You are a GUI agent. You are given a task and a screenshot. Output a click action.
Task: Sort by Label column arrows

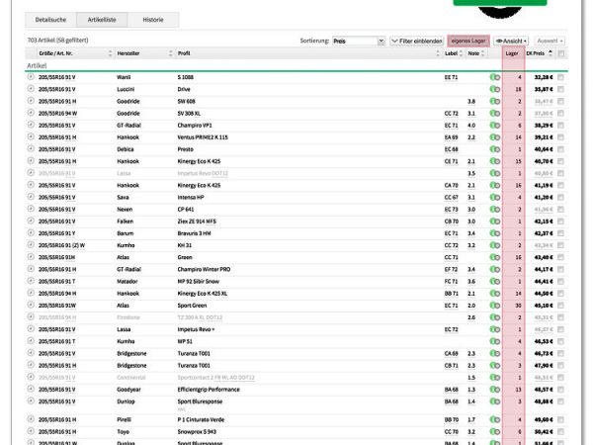[461, 53]
